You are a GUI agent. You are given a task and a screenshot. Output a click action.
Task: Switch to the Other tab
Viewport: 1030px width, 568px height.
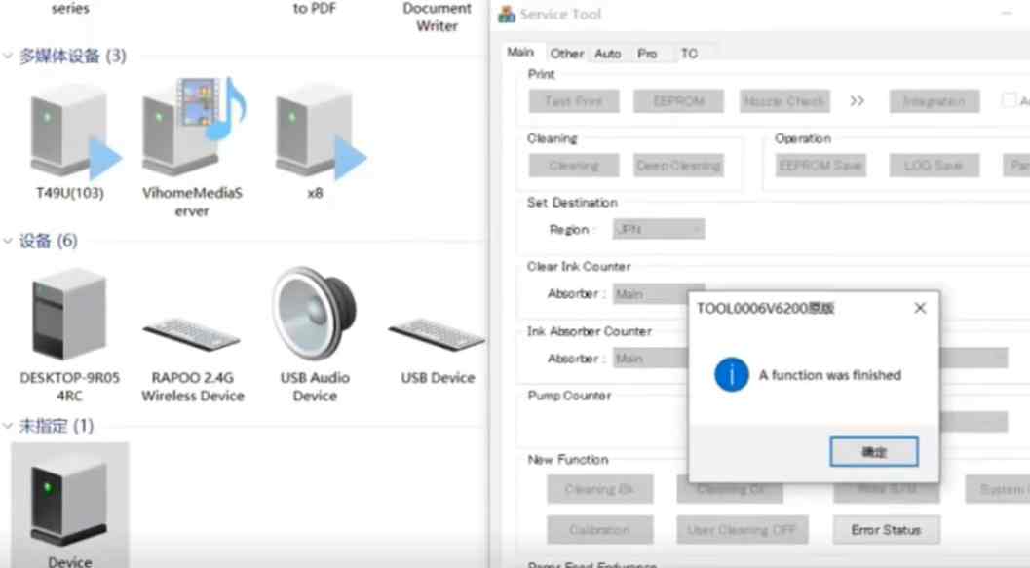coord(566,54)
